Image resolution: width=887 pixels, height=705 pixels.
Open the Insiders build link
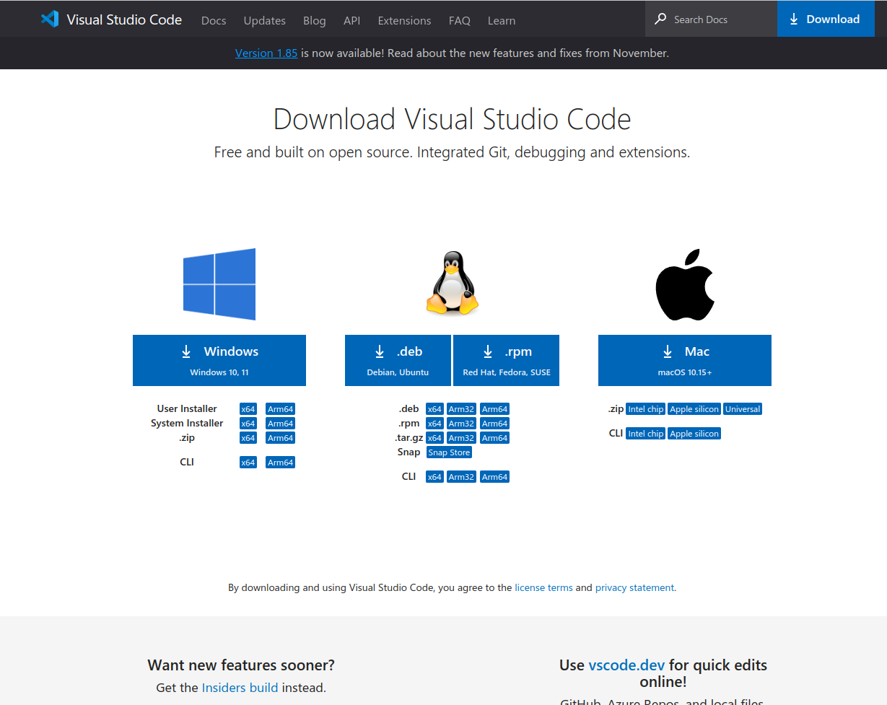point(240,688)
